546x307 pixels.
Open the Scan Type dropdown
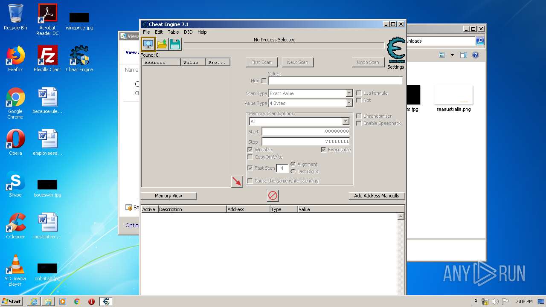[x=311, y=93]
